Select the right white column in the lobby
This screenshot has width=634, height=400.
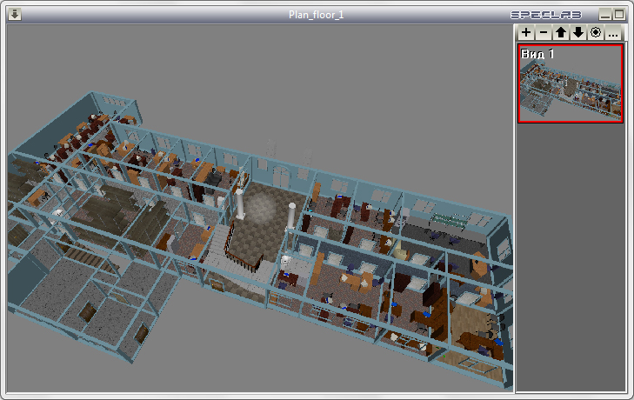[291, 217]
